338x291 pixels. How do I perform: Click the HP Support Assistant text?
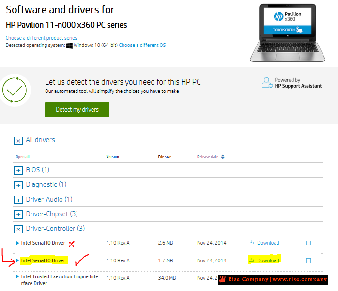pos(298,86)
